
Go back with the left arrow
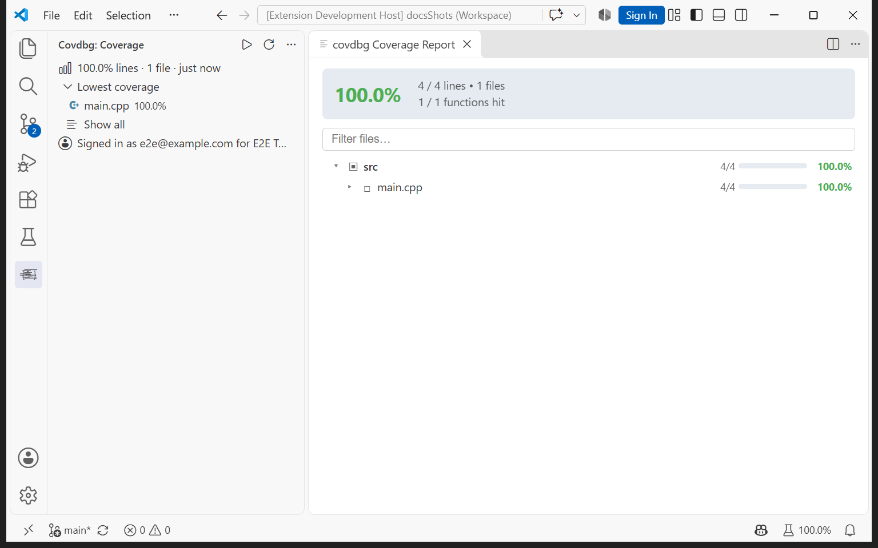[222, 15]
